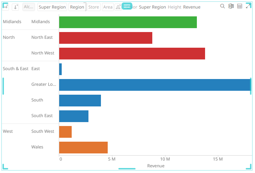Select the orange South West bar

pyautogui.click(x=65, y=132)
